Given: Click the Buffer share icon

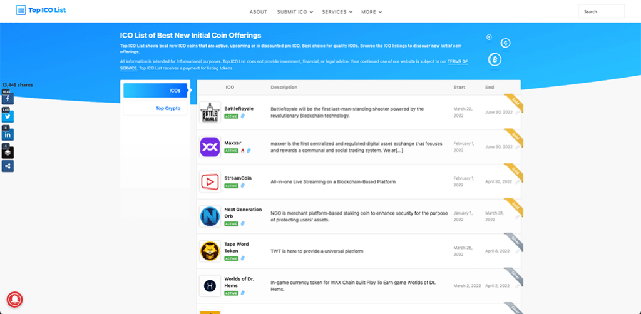Looking at the screenshot, I should click(7, 152).
